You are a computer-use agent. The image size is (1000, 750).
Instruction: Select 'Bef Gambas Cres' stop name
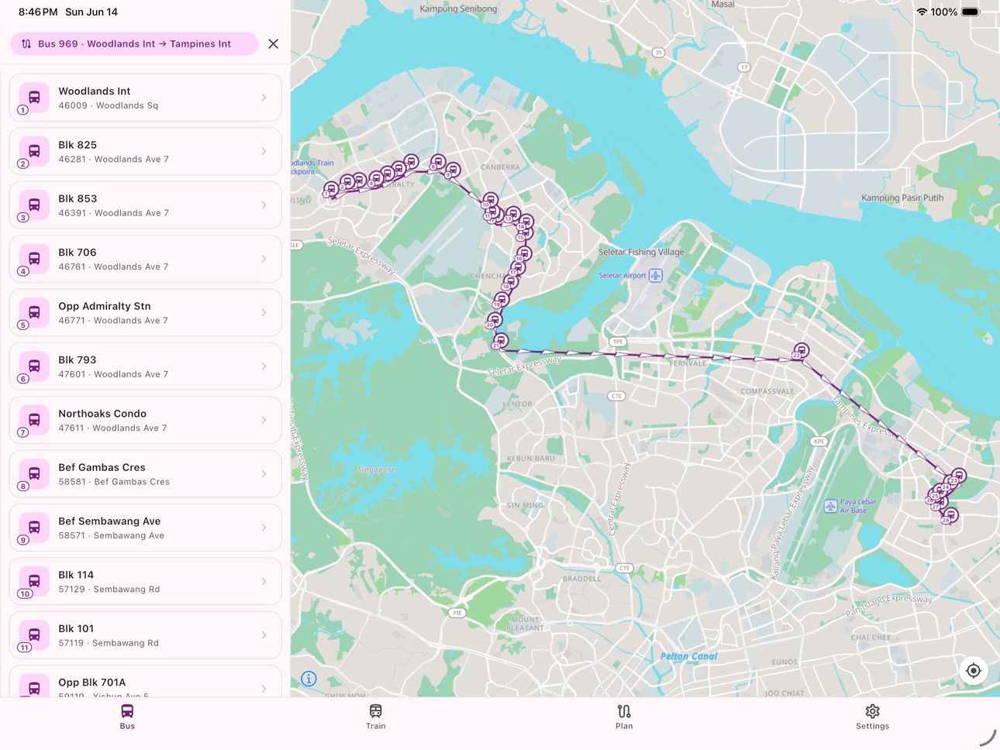click(x=102, y=467)
